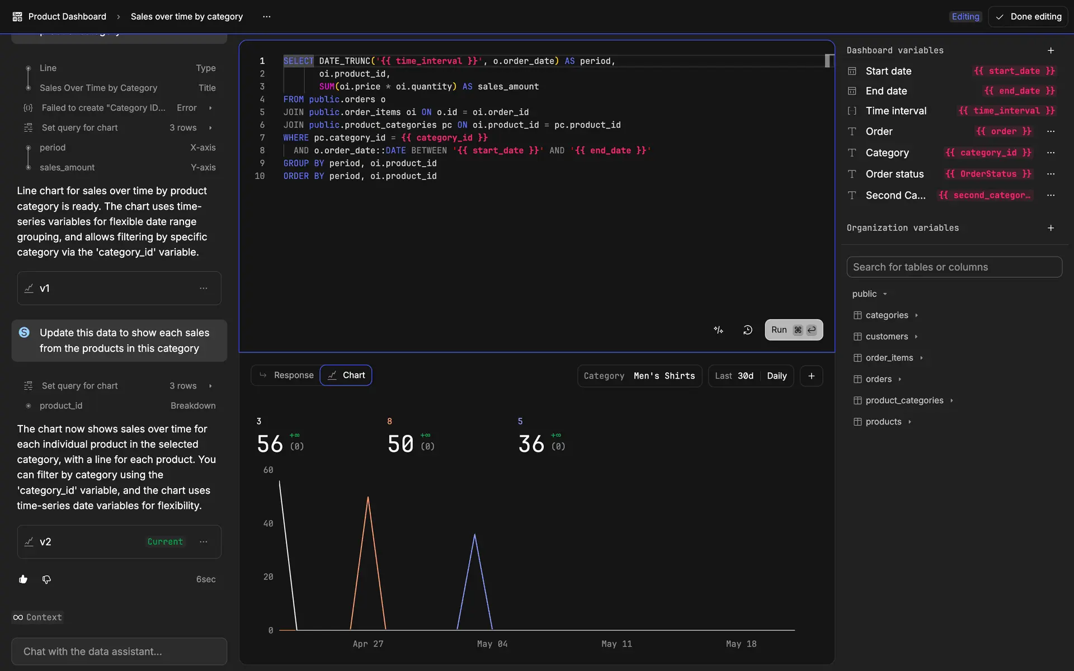Click the thumbs down feedback icon
This screenshot has height=671, width=1074.
pyautogui.click(x=46, y=579)
